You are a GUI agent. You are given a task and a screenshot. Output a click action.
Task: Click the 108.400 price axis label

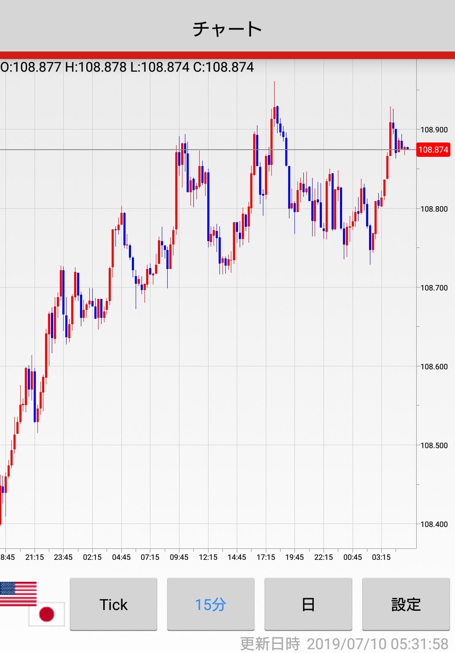[434, 524]
